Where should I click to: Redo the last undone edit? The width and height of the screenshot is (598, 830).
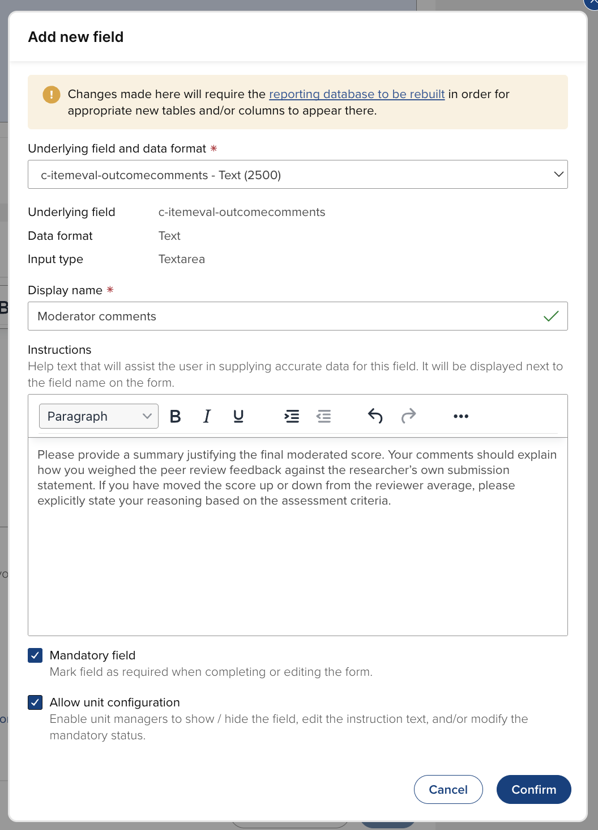click(x=408, y=416)
